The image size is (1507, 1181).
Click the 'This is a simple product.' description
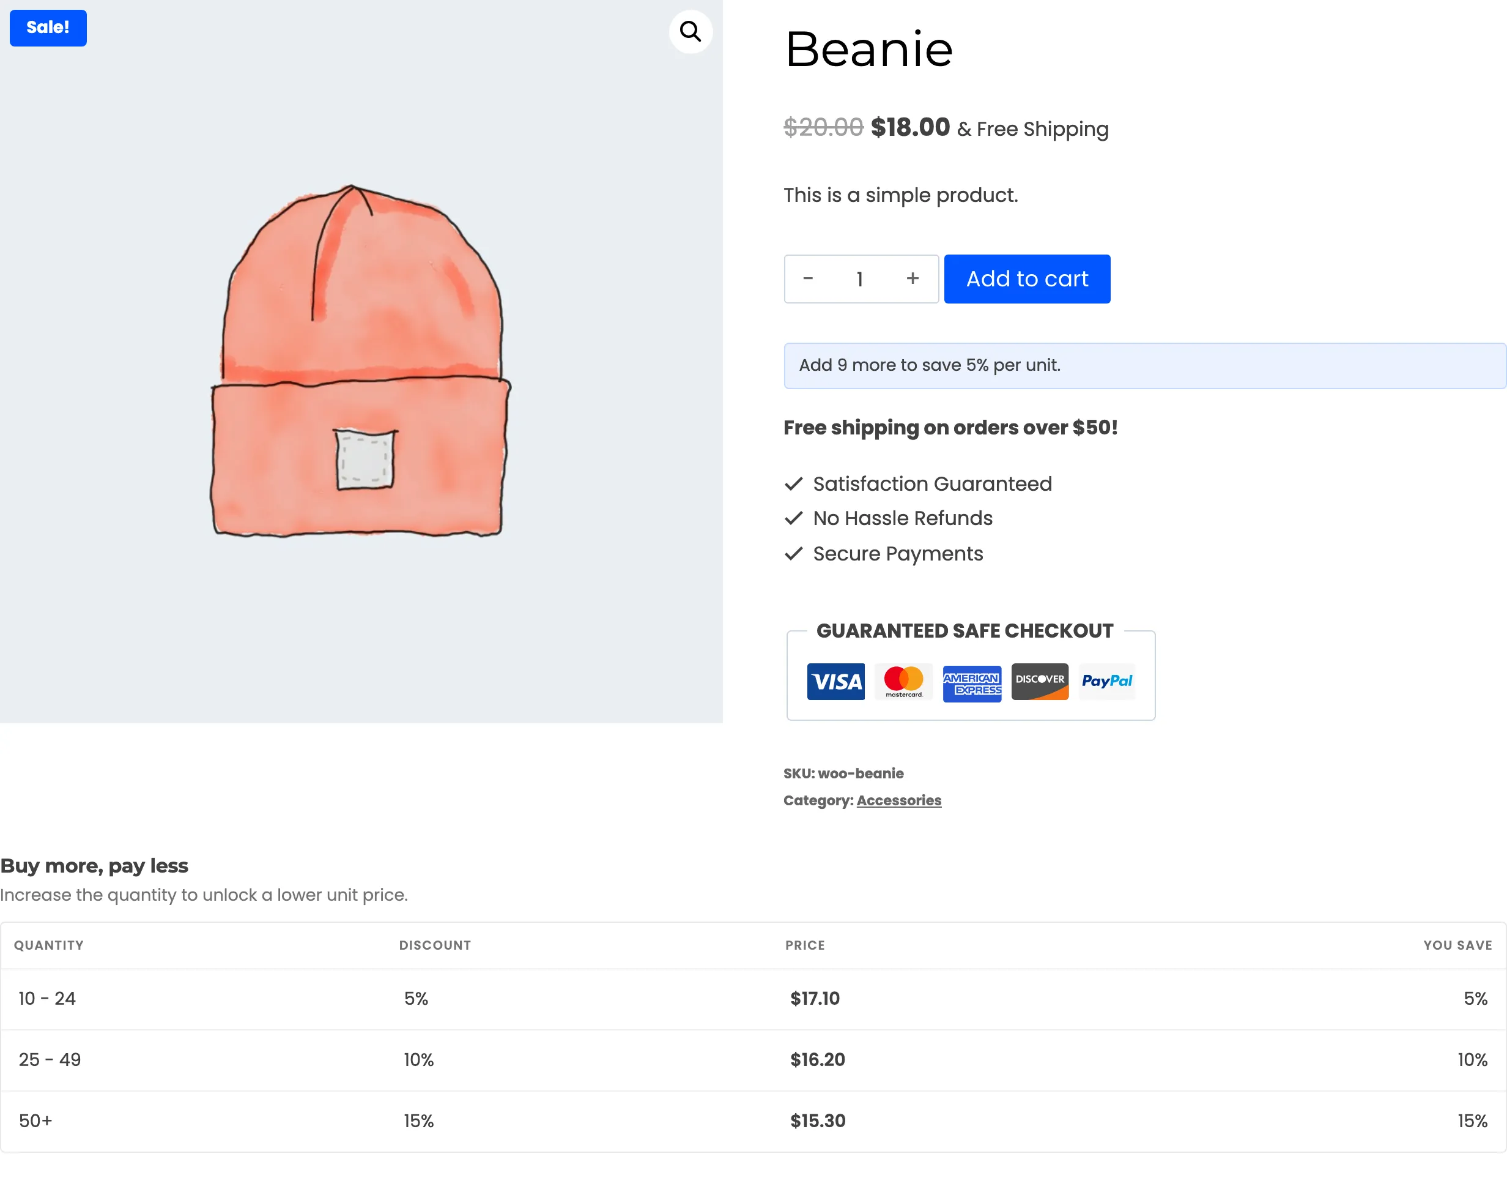coord(900,195)
